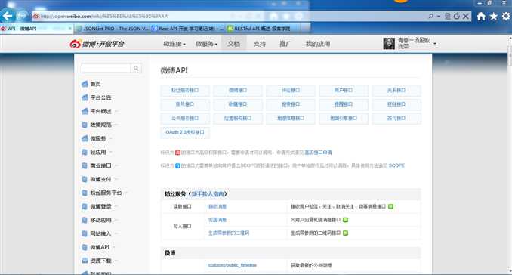Click the 支付接口 button
512x275 pixels.
tap(396, 118)
